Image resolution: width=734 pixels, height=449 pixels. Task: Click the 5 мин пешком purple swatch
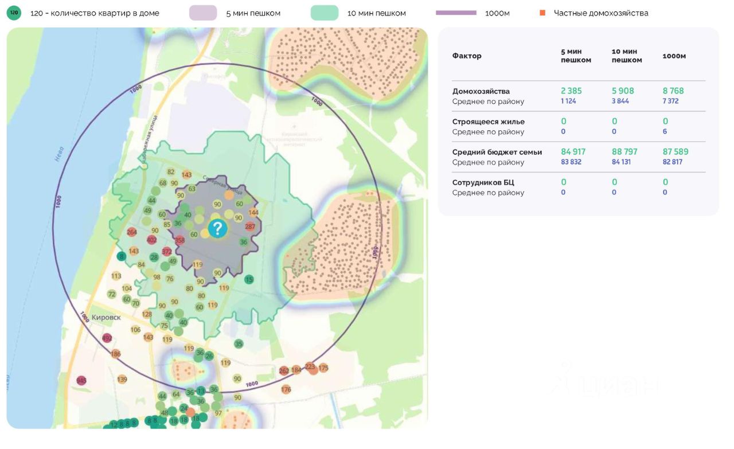point(203,13)
